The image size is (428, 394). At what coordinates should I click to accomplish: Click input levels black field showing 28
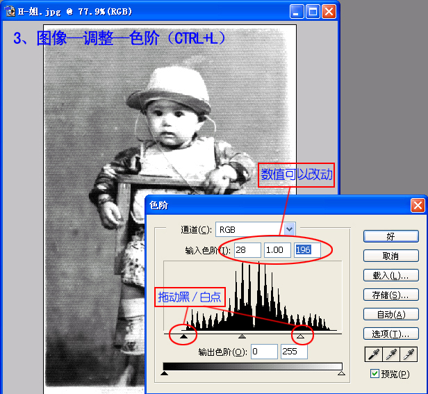coord(247,250)
